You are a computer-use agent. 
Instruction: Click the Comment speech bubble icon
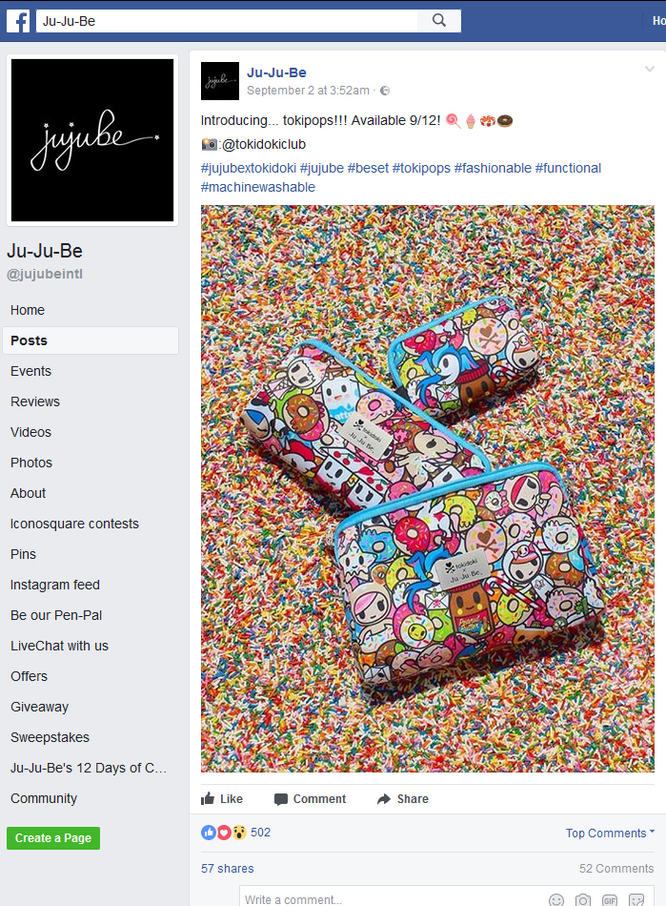point(281,799)
